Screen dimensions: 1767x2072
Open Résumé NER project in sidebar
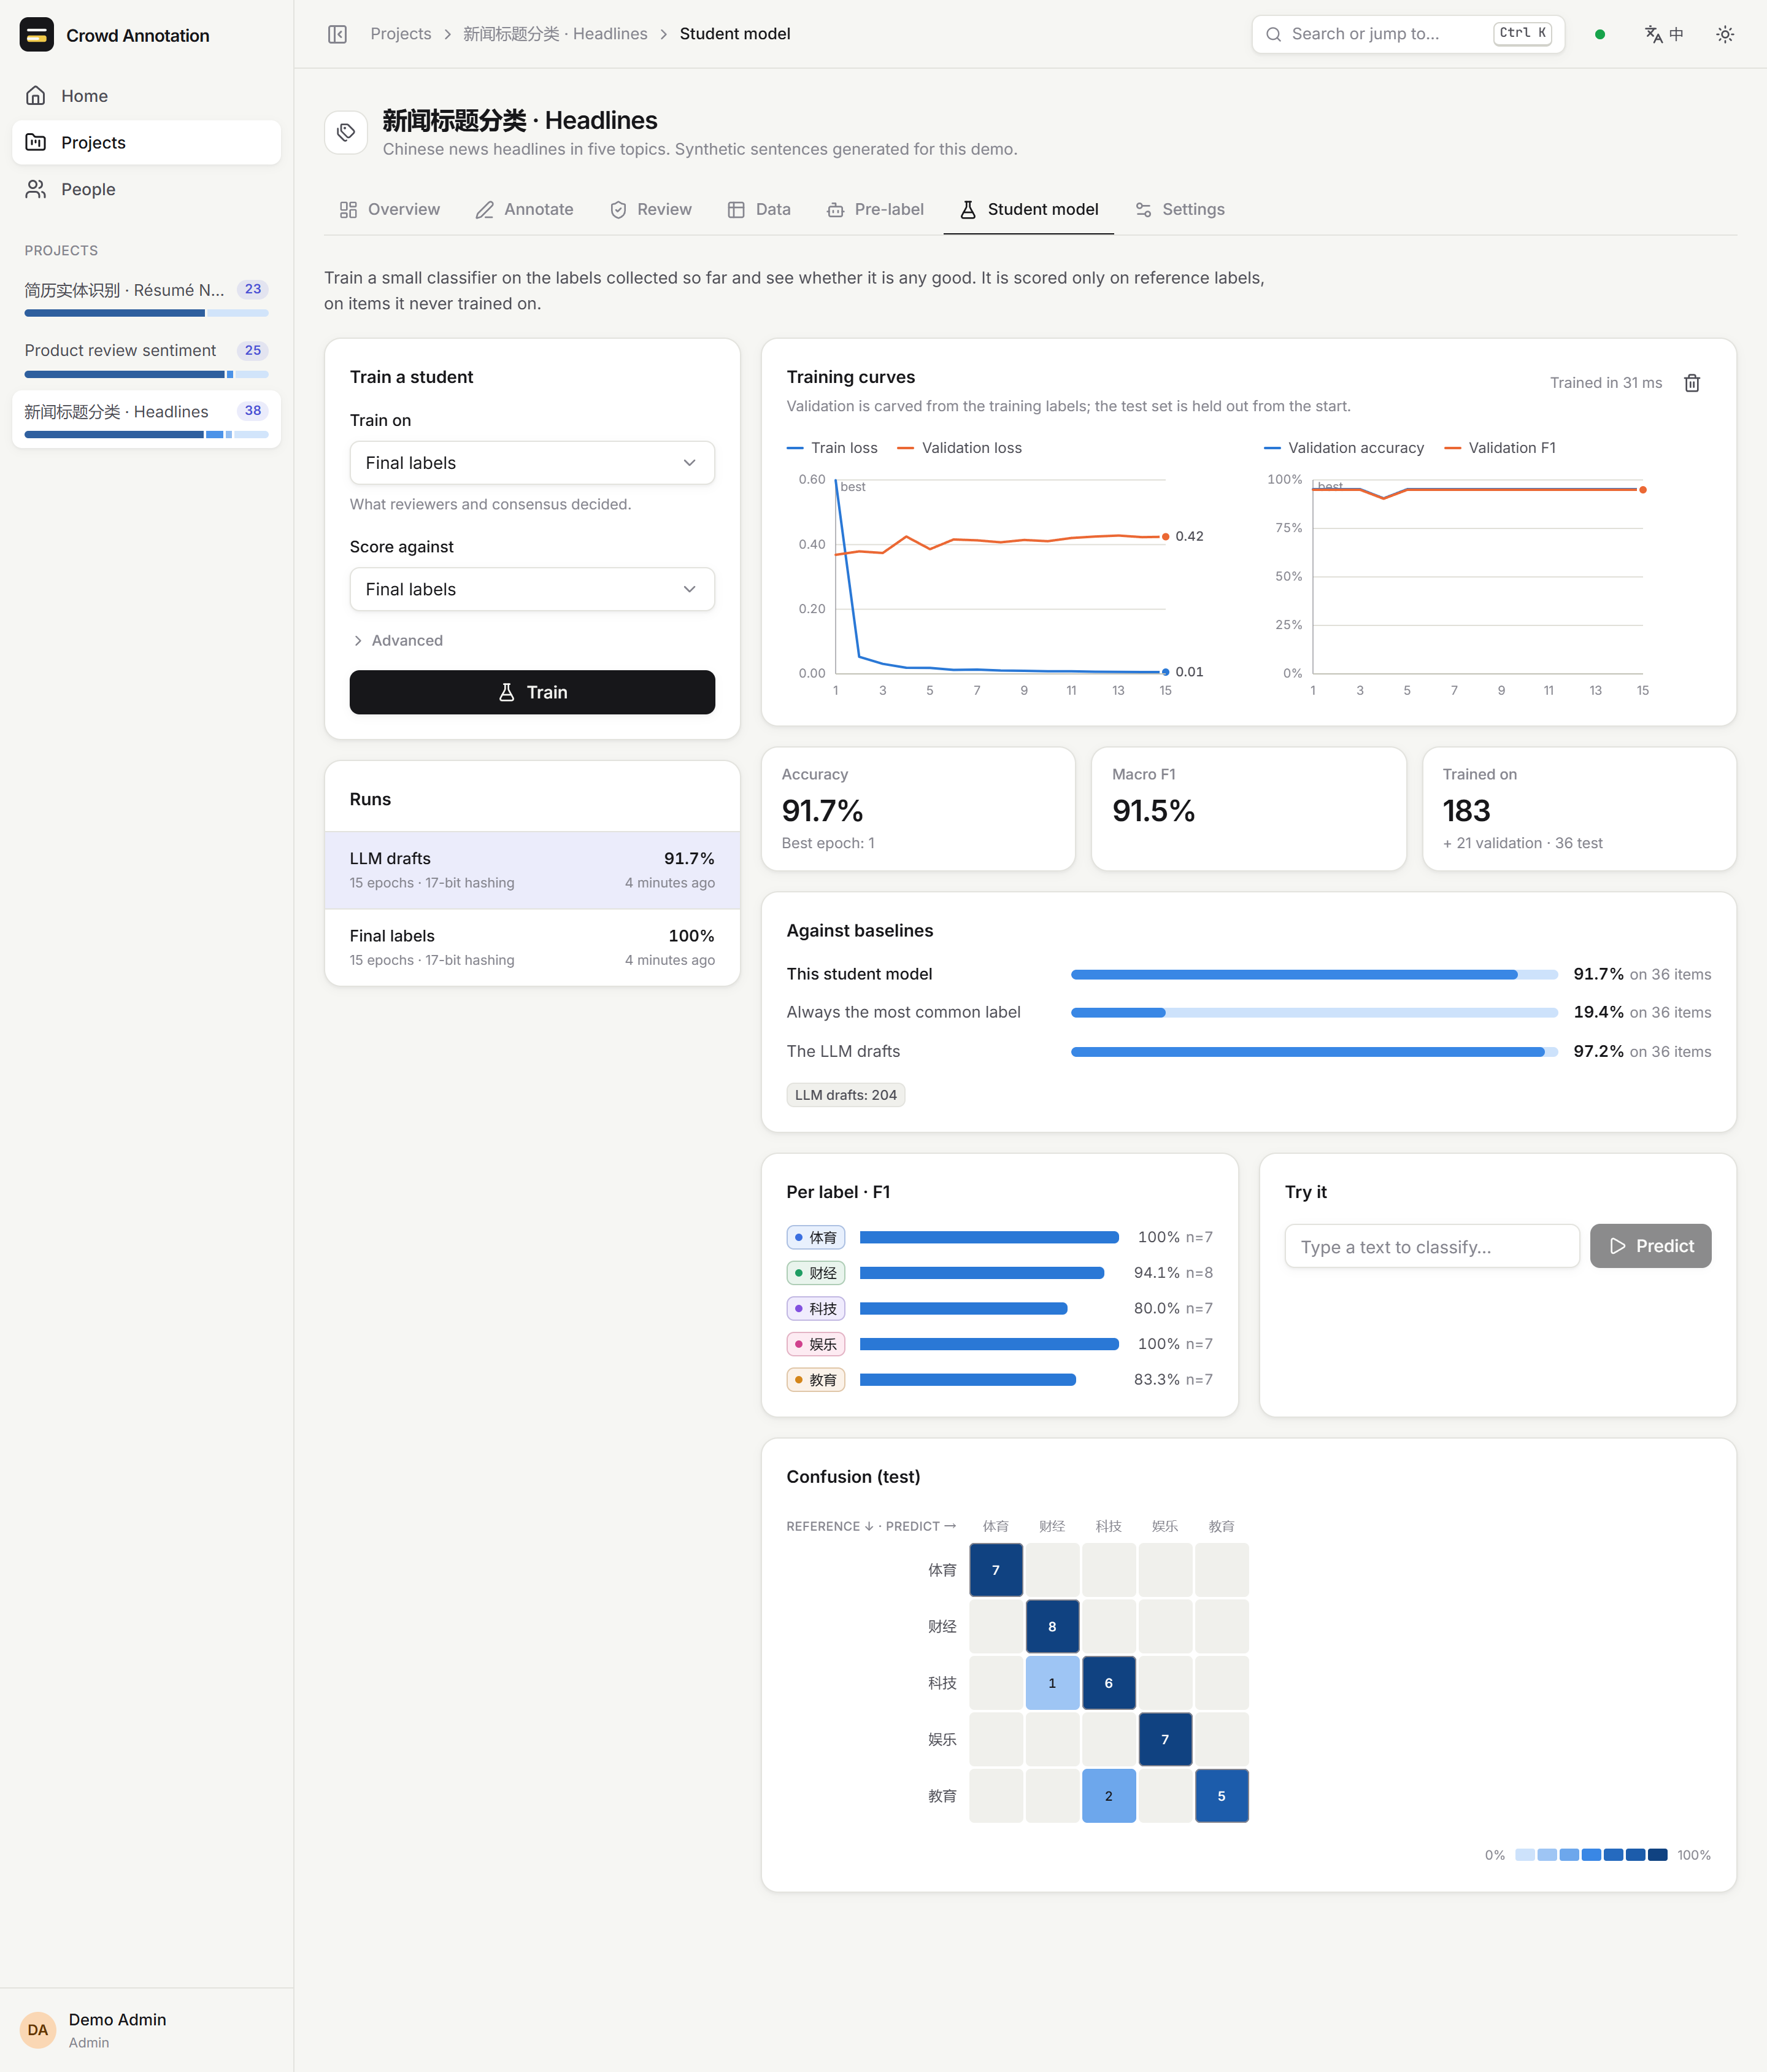pyautogui.click(x=146, y=297)
